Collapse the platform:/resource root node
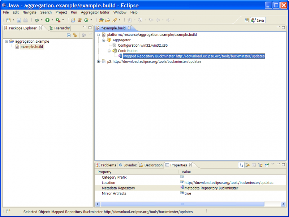 coord(98,35)
